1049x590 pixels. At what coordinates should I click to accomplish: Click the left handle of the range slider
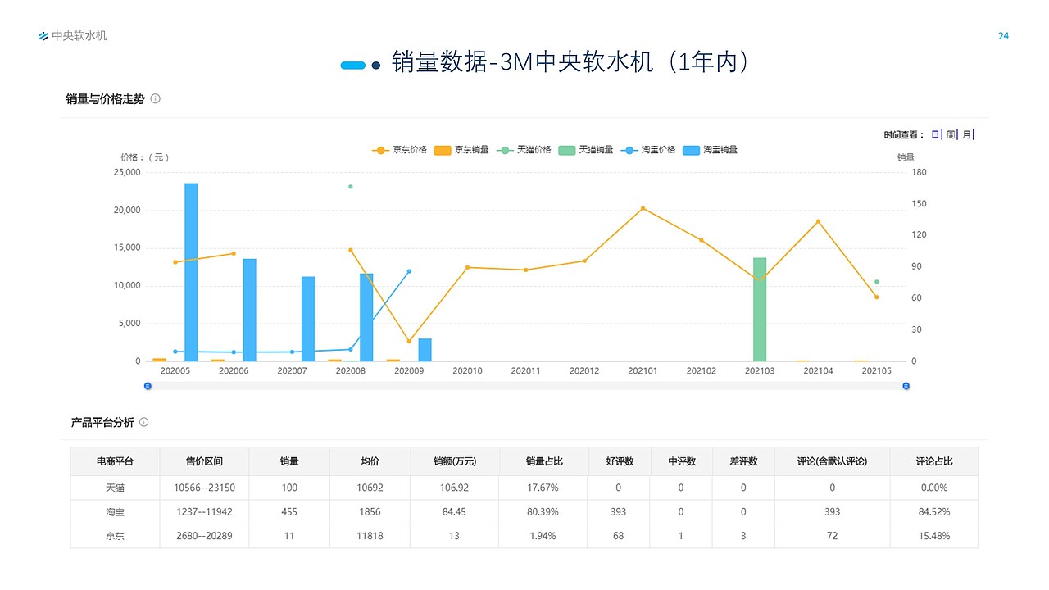(148, 385)
